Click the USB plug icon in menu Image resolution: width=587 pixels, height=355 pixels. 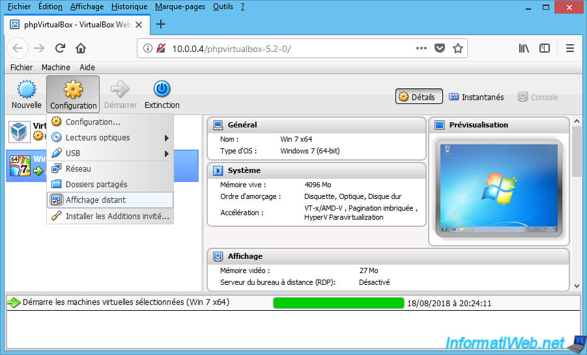coord(57,153)
